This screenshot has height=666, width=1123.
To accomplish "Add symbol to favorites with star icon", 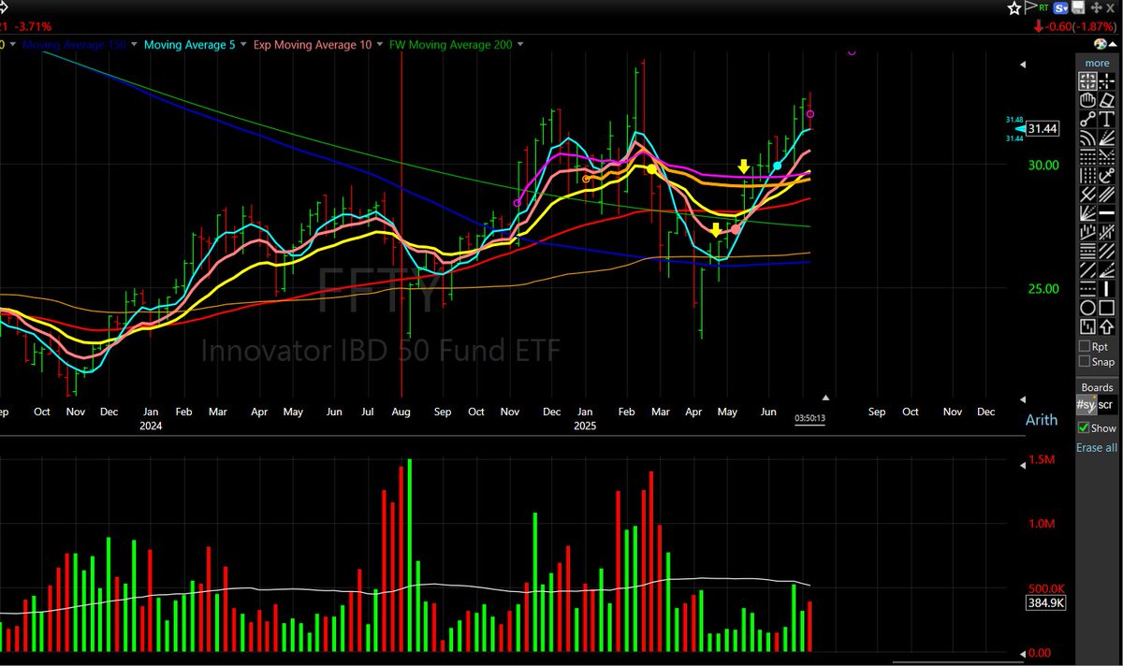I will point(1014,8).
